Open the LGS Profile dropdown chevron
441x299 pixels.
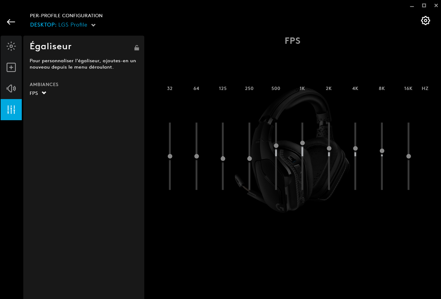[93, 25]
